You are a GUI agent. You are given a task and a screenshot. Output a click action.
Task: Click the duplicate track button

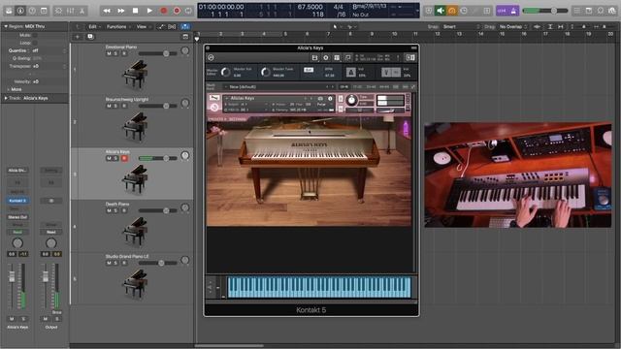(x=90, y=37)
